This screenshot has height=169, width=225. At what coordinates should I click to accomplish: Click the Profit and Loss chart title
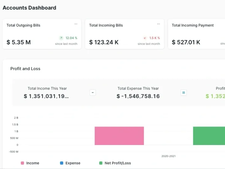[x=25, y=69]
